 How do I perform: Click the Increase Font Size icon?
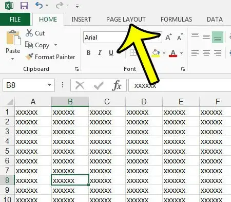click(x=168, y=37)
